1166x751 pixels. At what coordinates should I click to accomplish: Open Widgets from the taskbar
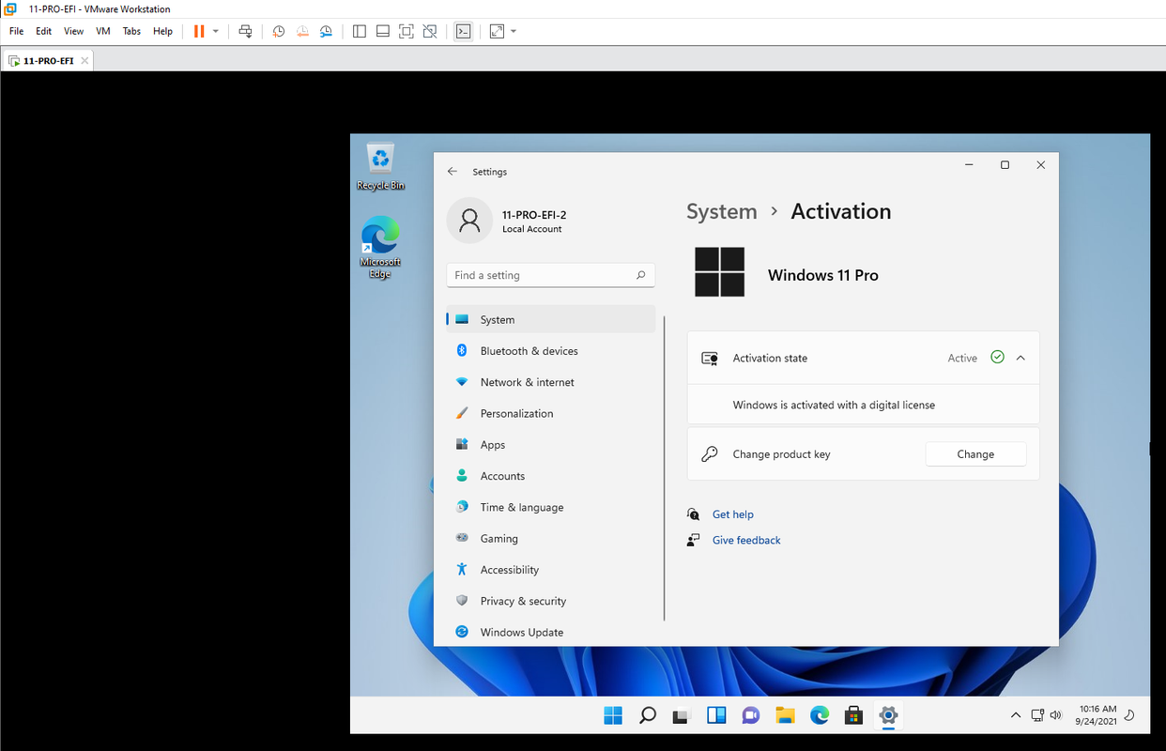coord(716,715)
